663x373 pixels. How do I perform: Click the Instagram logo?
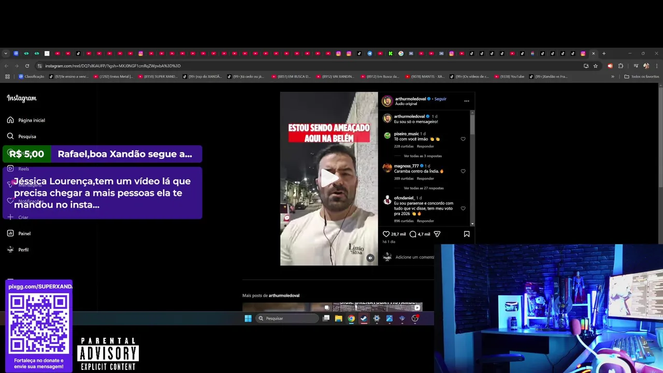tap(22, 98)
